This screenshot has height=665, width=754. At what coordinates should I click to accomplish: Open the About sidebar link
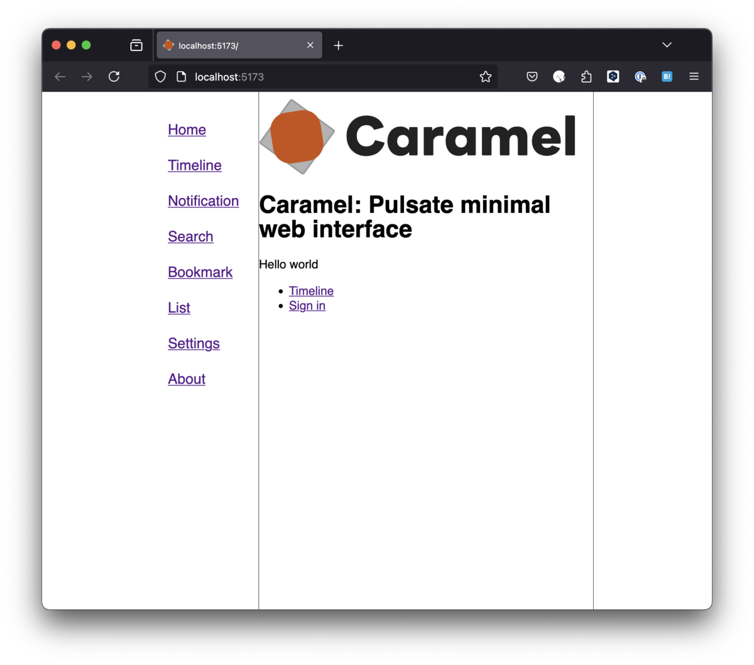tap(187, 379)
